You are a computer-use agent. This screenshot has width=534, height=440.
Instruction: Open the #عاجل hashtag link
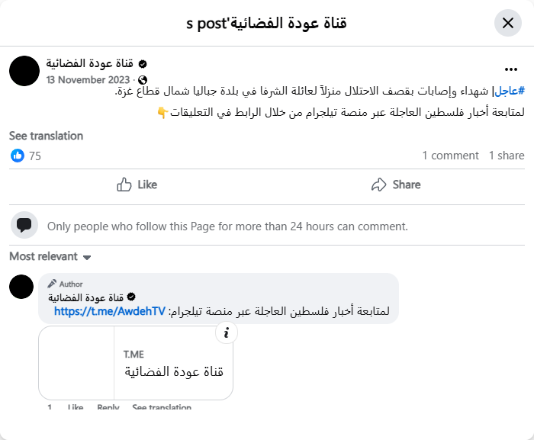[x=510, y=91]
